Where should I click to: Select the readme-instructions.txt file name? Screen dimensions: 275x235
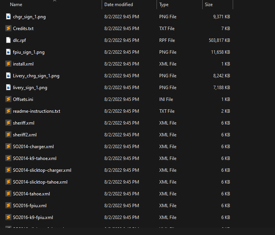pyautogui.click(x=37, y=111)
